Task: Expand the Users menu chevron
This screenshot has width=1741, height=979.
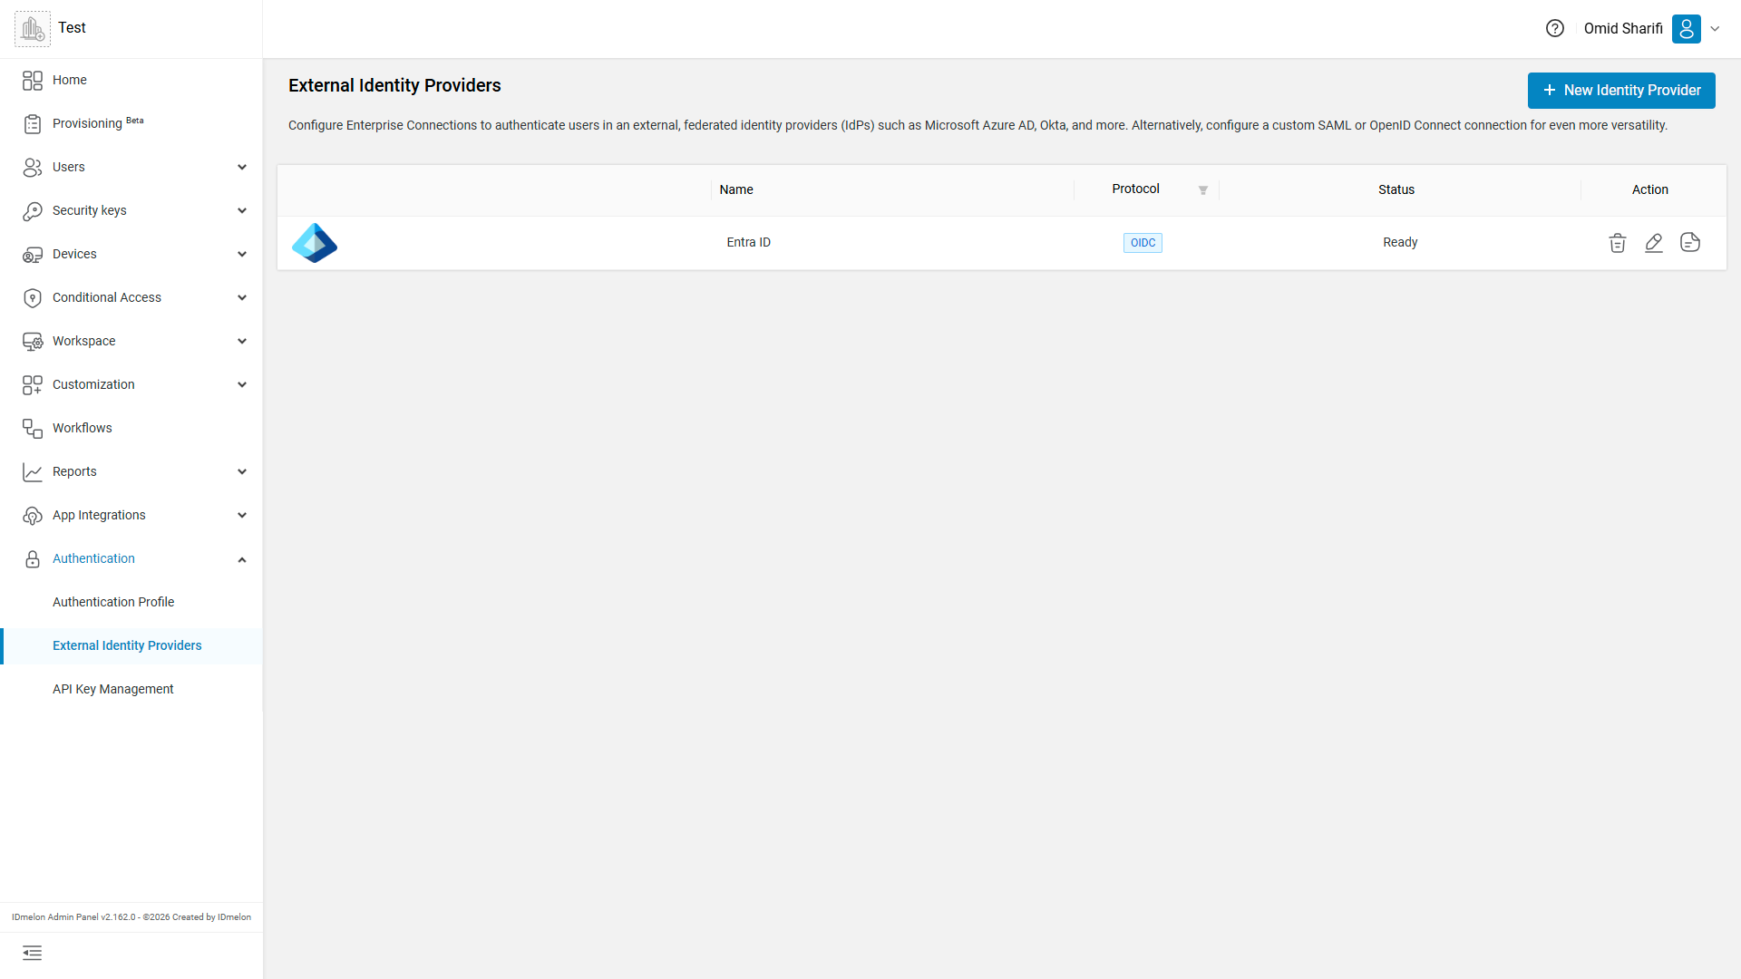Action: pyautogui.click(x=242, y=167)
